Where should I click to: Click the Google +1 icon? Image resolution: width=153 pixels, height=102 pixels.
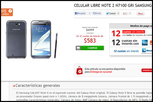tap(125, 14)
